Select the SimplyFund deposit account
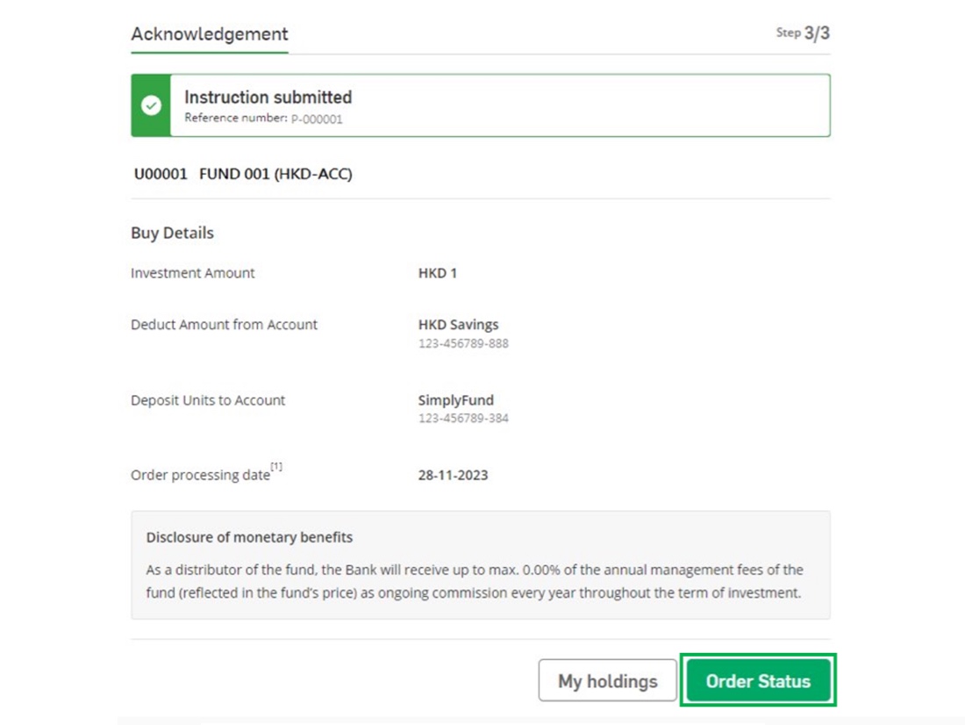Viewport: 965px width, 725px height. [x=456, y=400]
